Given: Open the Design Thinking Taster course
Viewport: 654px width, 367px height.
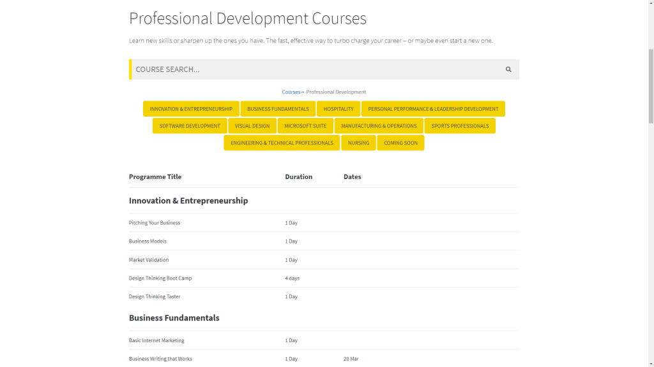Looking at the screenshot, I should [155, 297].
